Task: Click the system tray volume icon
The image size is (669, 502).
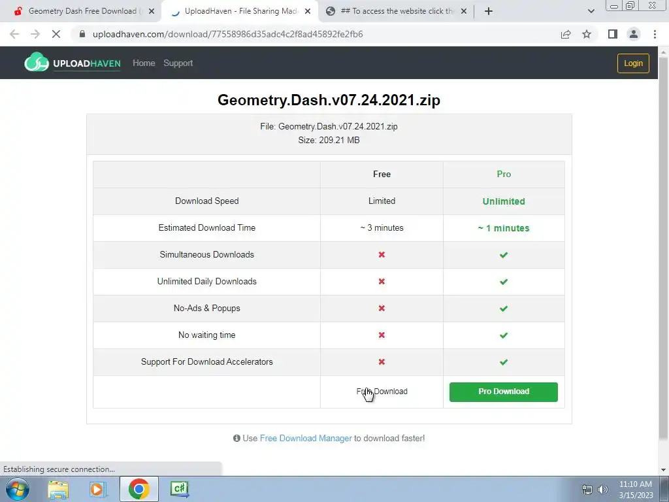Action: [x=603, y=490]
